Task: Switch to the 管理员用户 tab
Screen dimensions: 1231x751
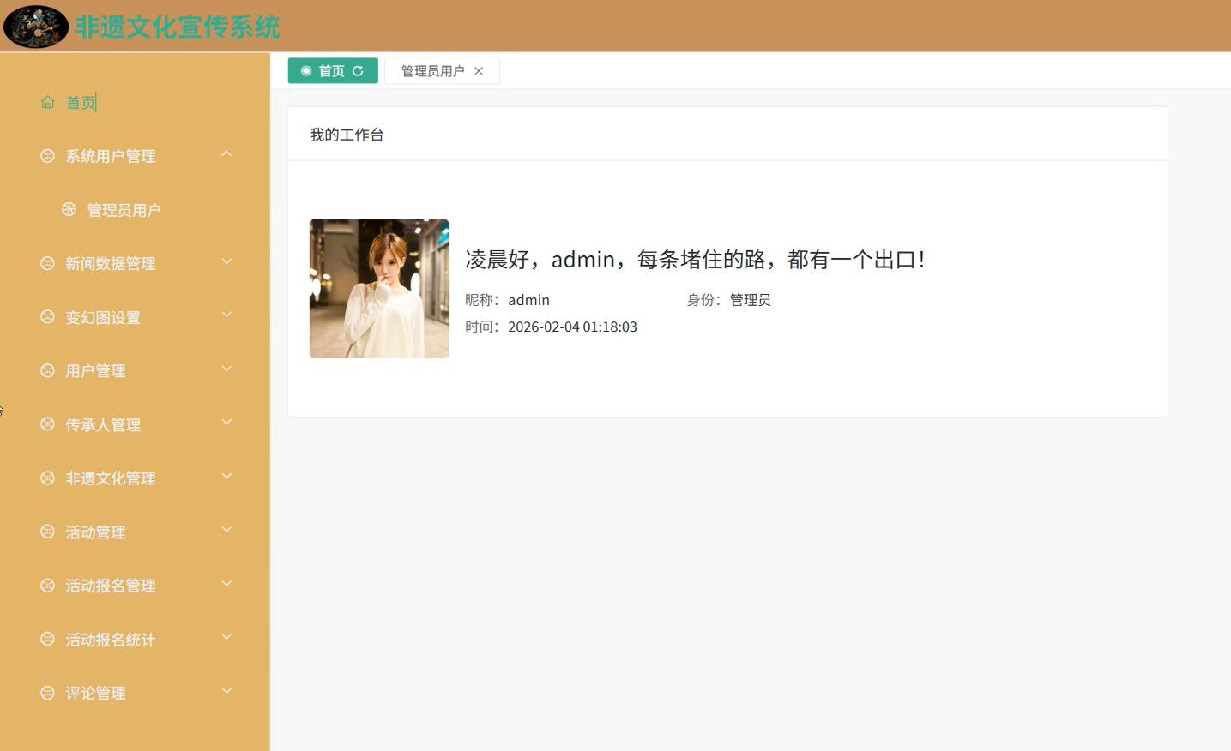Action: (442, 71)
